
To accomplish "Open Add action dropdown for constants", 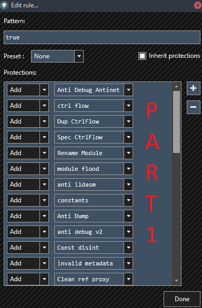I will pos(28,200).
